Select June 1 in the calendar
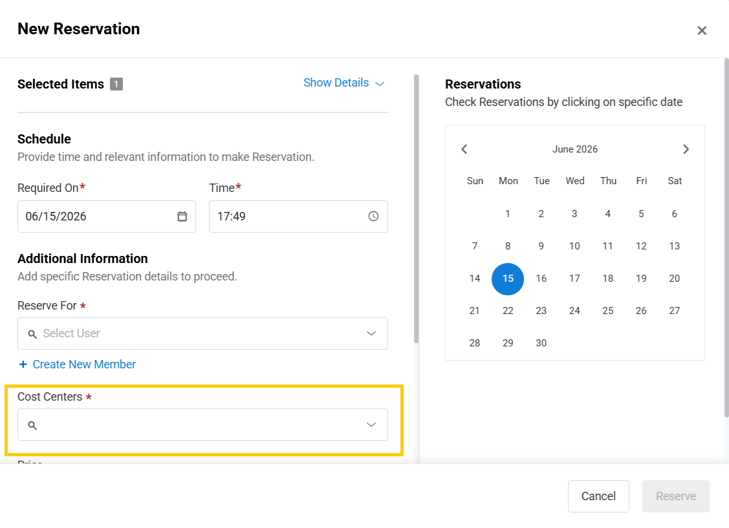This screenshot has width=729, height=528. [x=508, y=214]
